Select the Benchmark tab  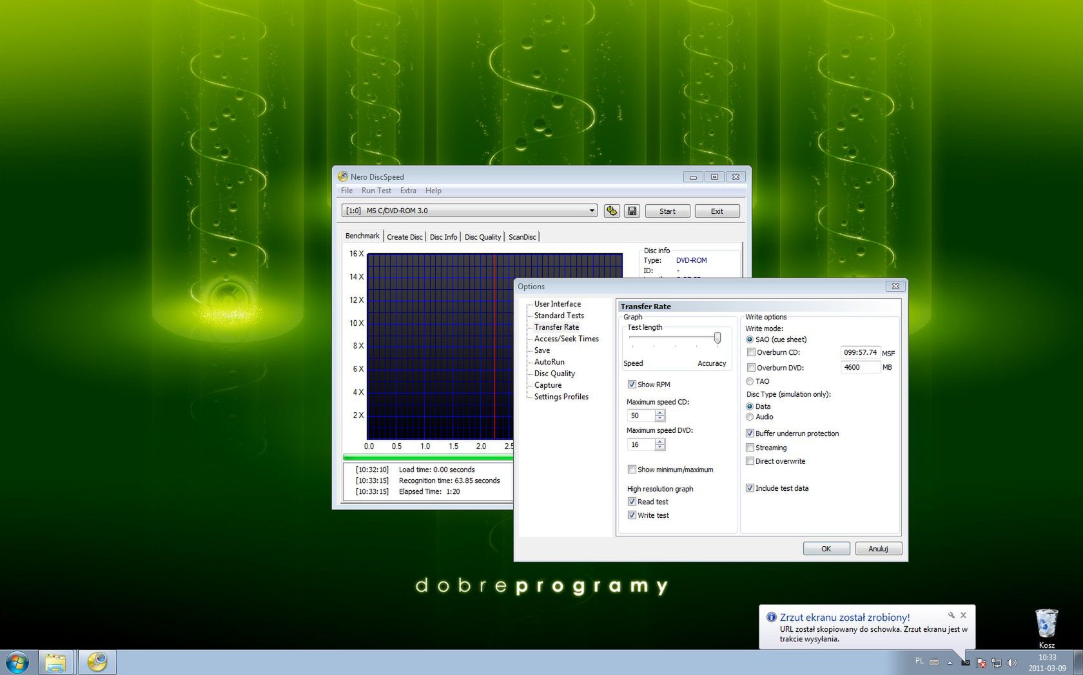coord(362,236)
